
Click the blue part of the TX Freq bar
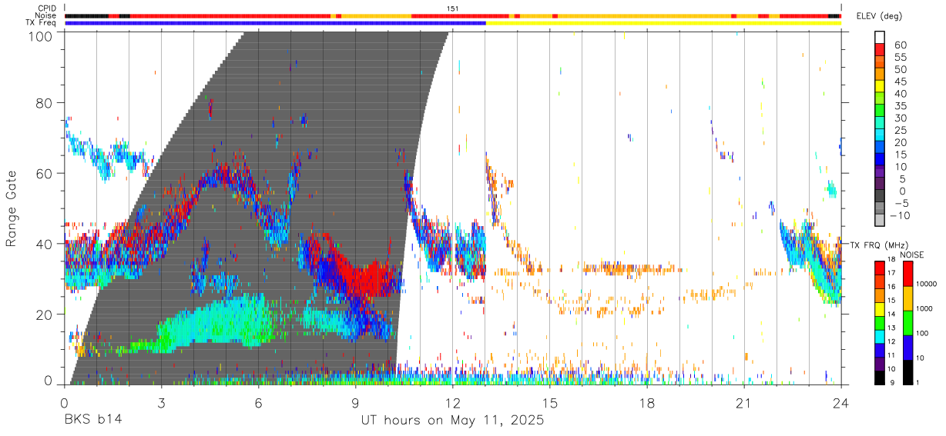click(276, 22)
